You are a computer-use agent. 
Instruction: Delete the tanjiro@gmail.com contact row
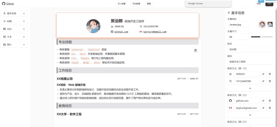point(270,108)
